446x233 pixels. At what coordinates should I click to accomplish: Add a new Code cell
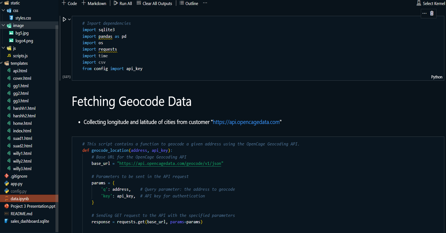click(x=69, y=3)
